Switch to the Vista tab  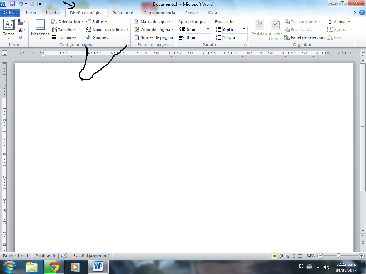(212, 13)
